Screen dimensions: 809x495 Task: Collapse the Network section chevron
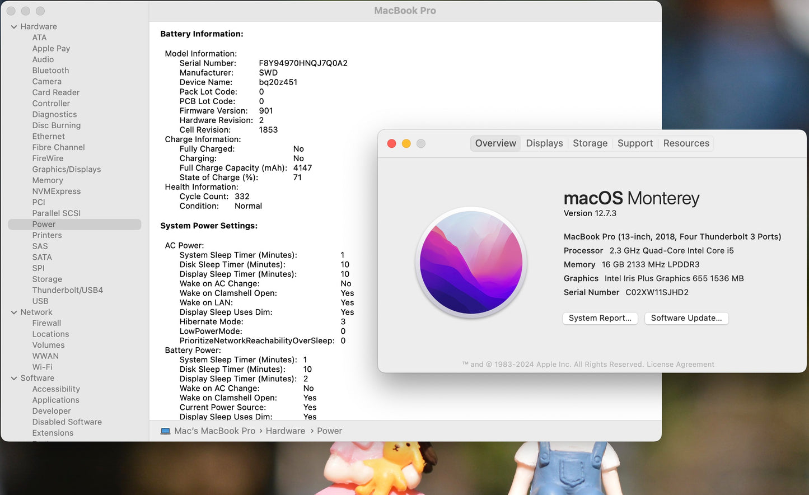pos(14,312)
